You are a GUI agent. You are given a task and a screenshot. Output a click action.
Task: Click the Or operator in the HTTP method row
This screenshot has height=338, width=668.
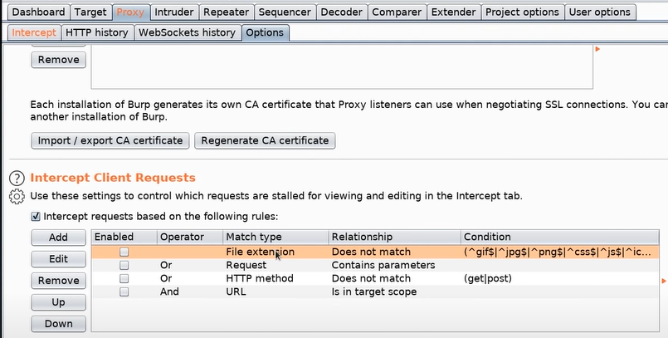[x=189, y=278]
